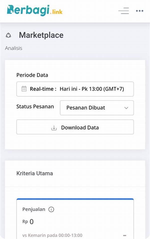Open the Marketplace section header
Screen dimensions: 150x239
coord(41,35)
